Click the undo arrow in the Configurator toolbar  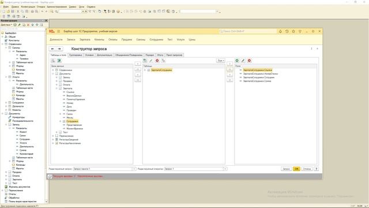(42, 12)
